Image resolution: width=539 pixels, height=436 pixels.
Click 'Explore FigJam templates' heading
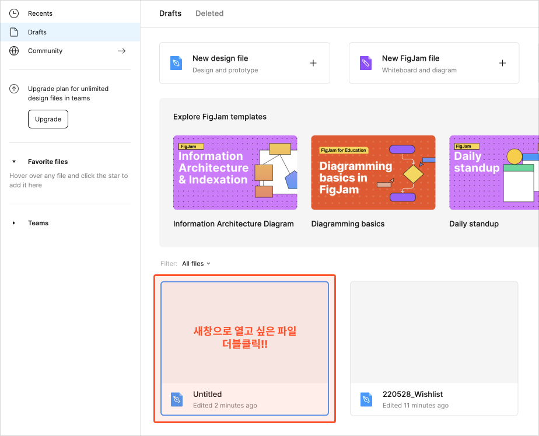click(x=220, y=117)
